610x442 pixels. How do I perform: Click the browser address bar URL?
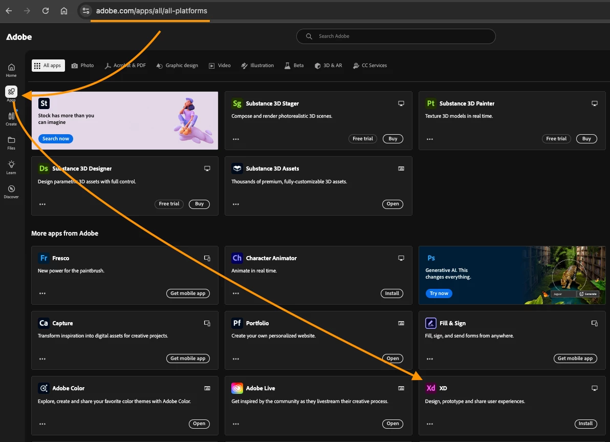click(x=151, y=11)
